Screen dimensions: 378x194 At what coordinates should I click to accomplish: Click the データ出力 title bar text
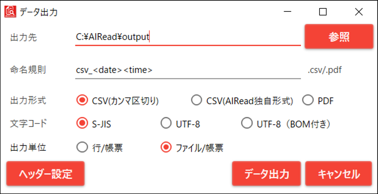click(x=39, y=12)
